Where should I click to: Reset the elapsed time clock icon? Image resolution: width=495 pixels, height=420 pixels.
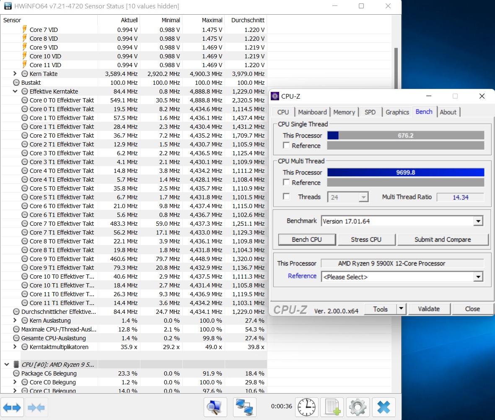pyautogui.click(x=306, y=407)
